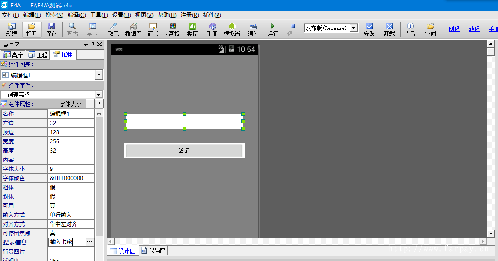Open the 数据库 database tool
This screenshot has height=261, width=498.
coord(133,29)
